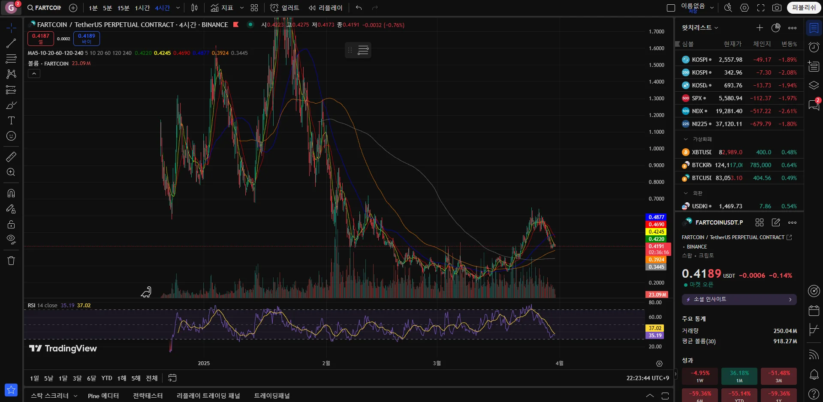Open the 소셜 인사이트 banner
The height and width of the screenshot is (402, 823).
(739, 300)
